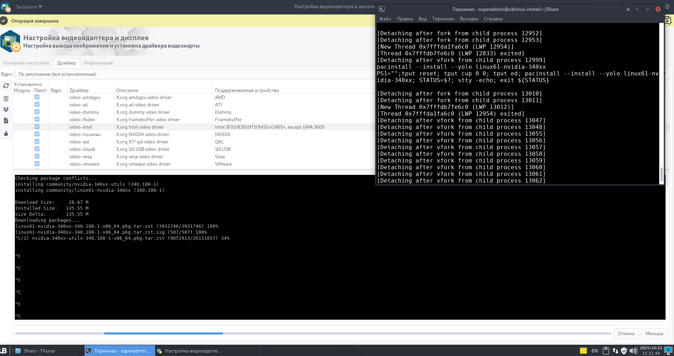Click the package boxes icon in sidebar
674x356 pixels.
click(x=6, y=110)
